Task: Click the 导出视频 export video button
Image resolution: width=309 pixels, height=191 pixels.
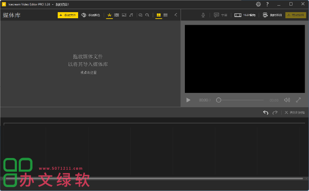Action: click(296, 15)
